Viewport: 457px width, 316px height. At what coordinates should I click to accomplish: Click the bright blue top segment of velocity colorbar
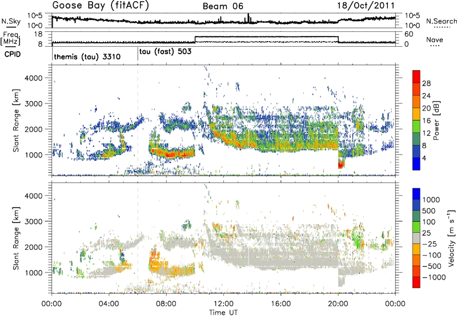tap(416, 194)
